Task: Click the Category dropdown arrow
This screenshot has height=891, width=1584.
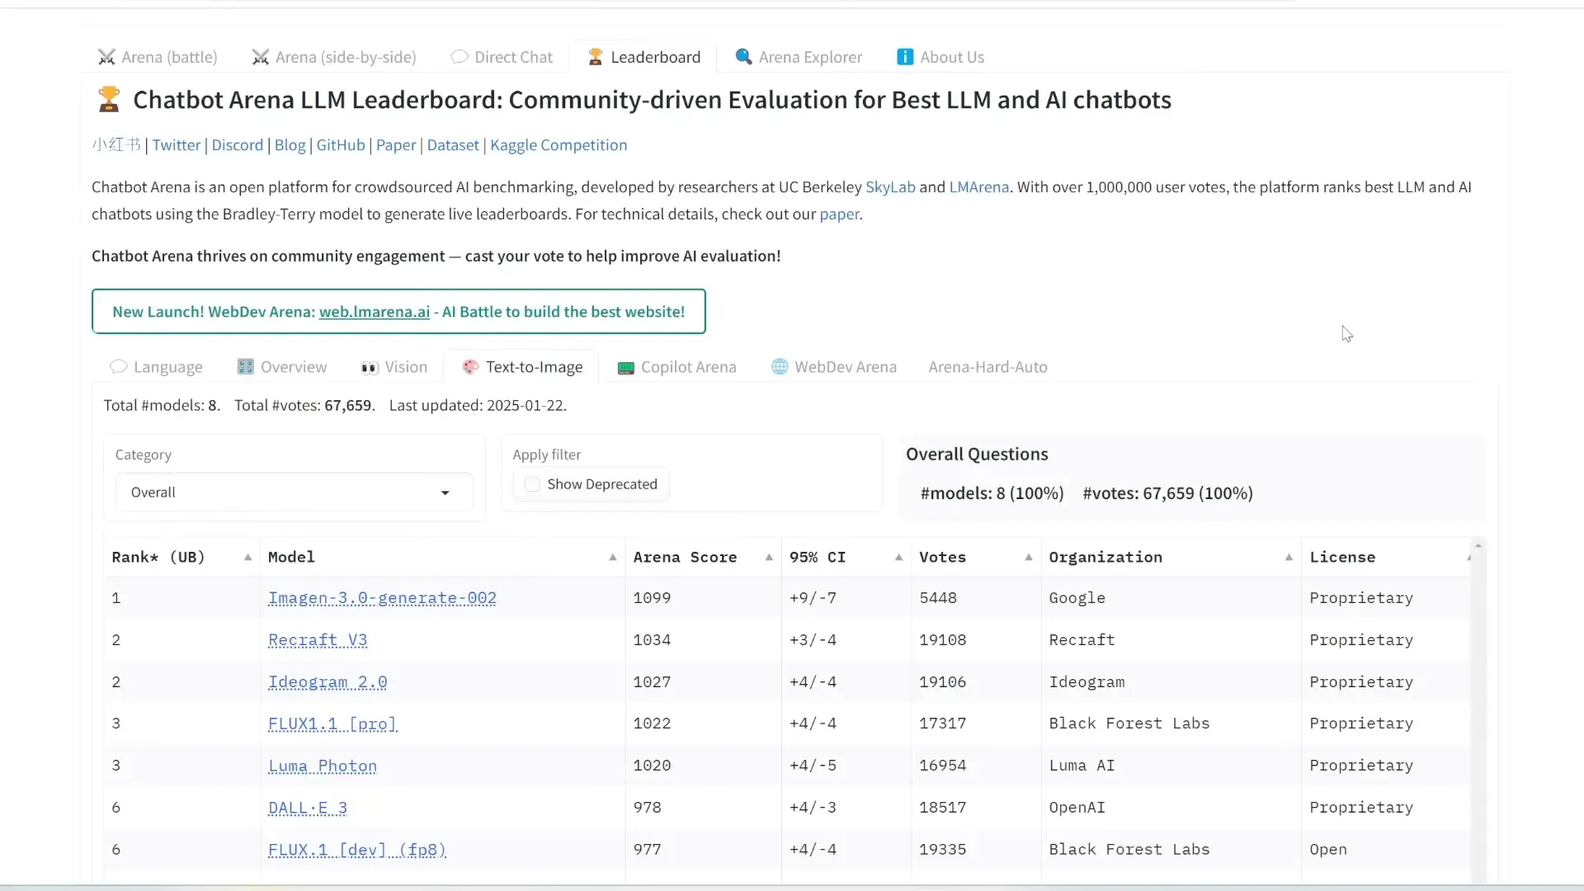Action: (445, 493)
